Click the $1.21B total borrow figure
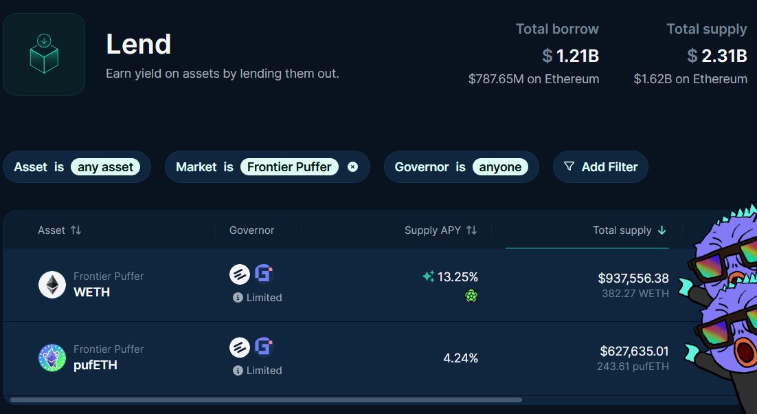 click(x=570, y=56)
